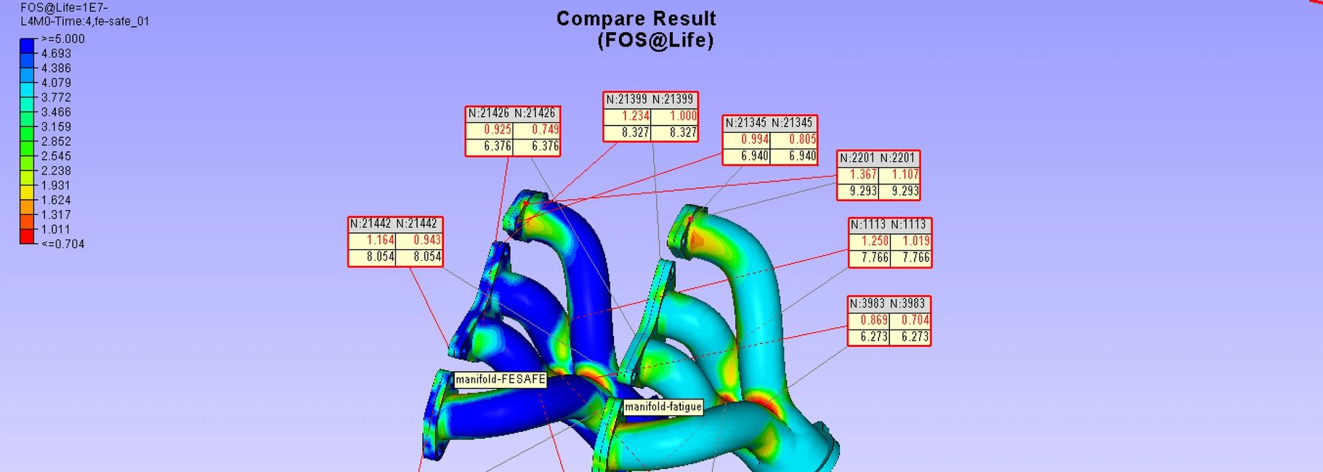The image size is (1323, 472).
Task: Click red 0.704 value in node 3983 box
Action: tap(915, 320)
